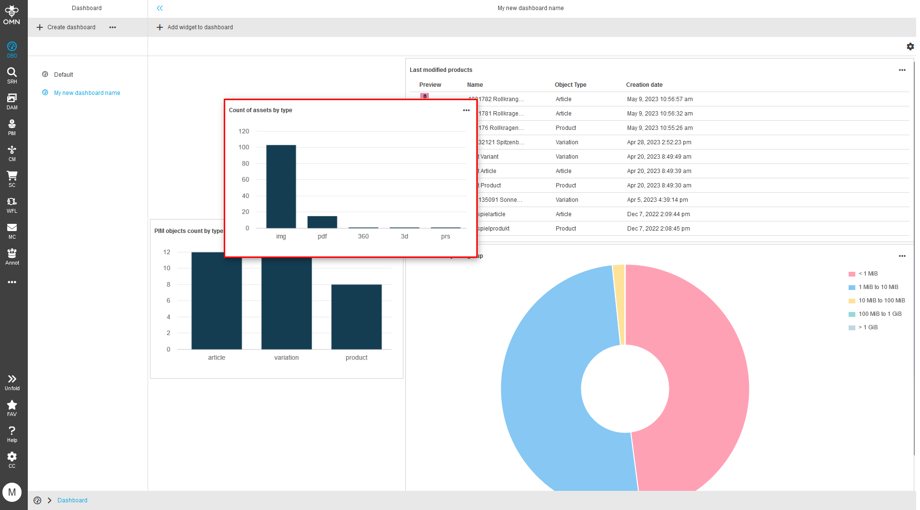The image size is (920, 510).
Task: Click the FAV star icon
Action: coord(12,408)
